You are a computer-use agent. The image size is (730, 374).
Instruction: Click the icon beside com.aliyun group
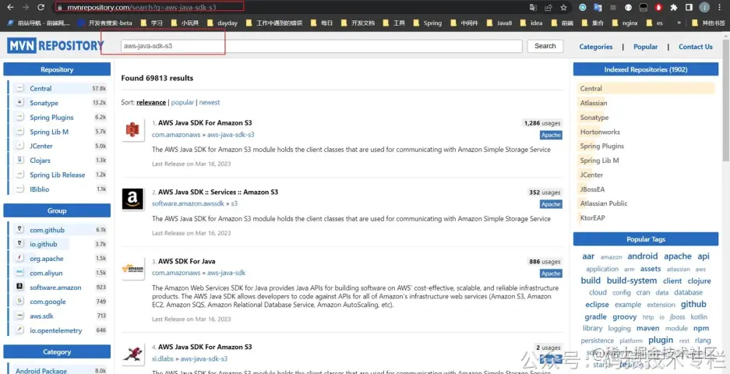click(x=20, y=273)
